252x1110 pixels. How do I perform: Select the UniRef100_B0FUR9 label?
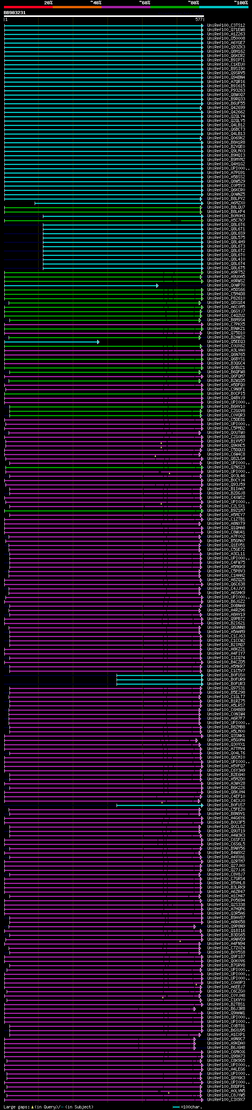(x=226, y=680)
